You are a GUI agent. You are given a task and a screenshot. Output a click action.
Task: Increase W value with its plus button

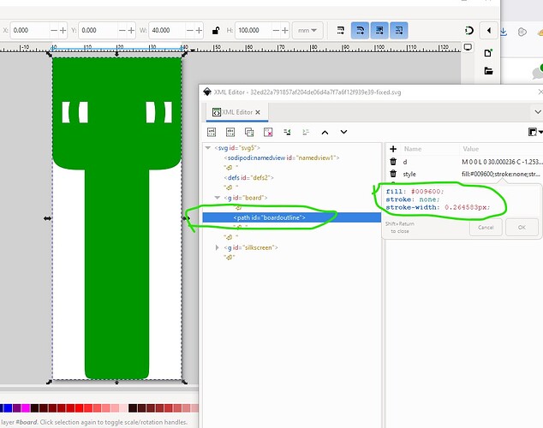199,31
